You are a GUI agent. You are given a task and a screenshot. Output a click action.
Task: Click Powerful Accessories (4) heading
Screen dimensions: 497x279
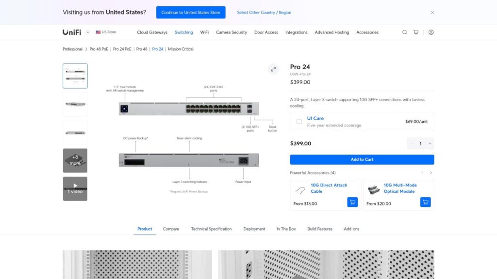point(313,173)
